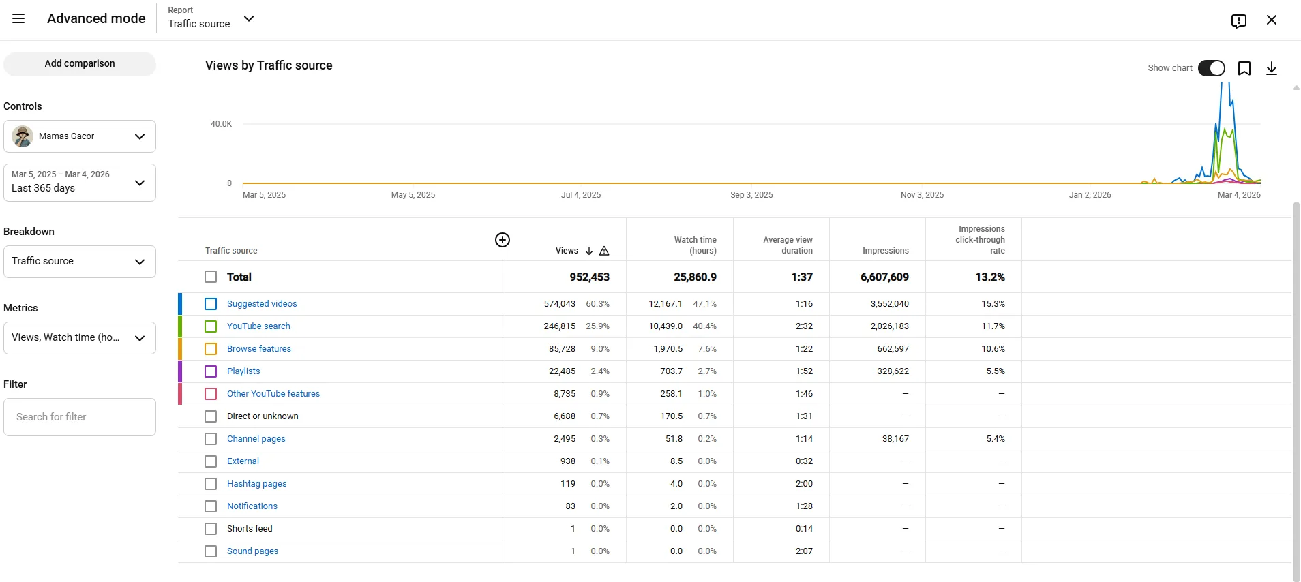Screen dimensions: 1301x582
Task: Open the Breakdown Traffic source dropdown
Action: 80,262
